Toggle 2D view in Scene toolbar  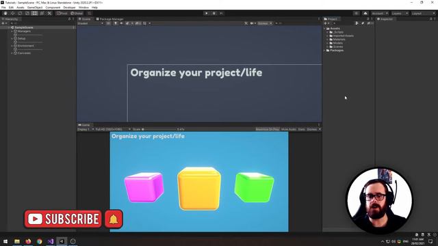coord(108,23)
